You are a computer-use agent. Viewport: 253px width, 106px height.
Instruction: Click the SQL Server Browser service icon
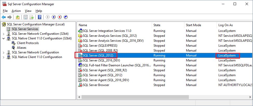[80, 85]
